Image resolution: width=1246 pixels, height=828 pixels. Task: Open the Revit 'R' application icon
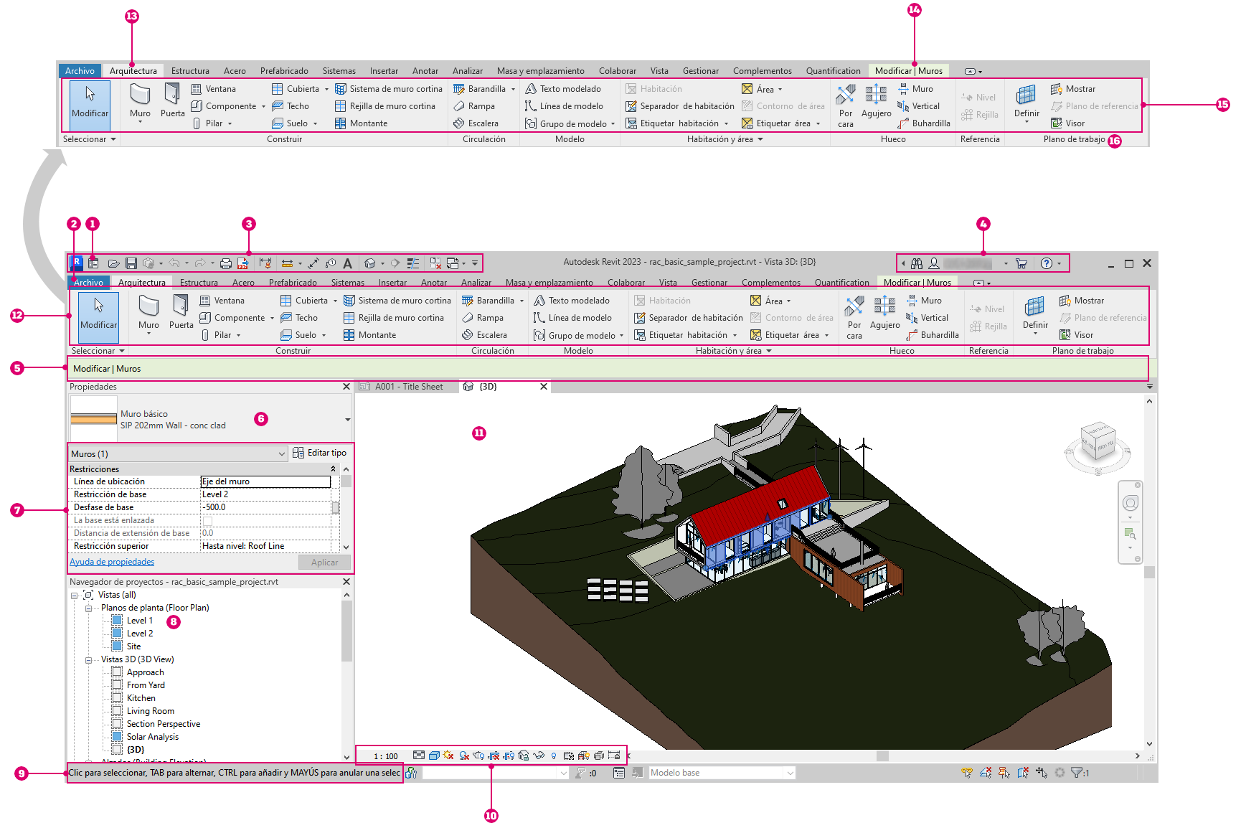[x=76, y=263]
